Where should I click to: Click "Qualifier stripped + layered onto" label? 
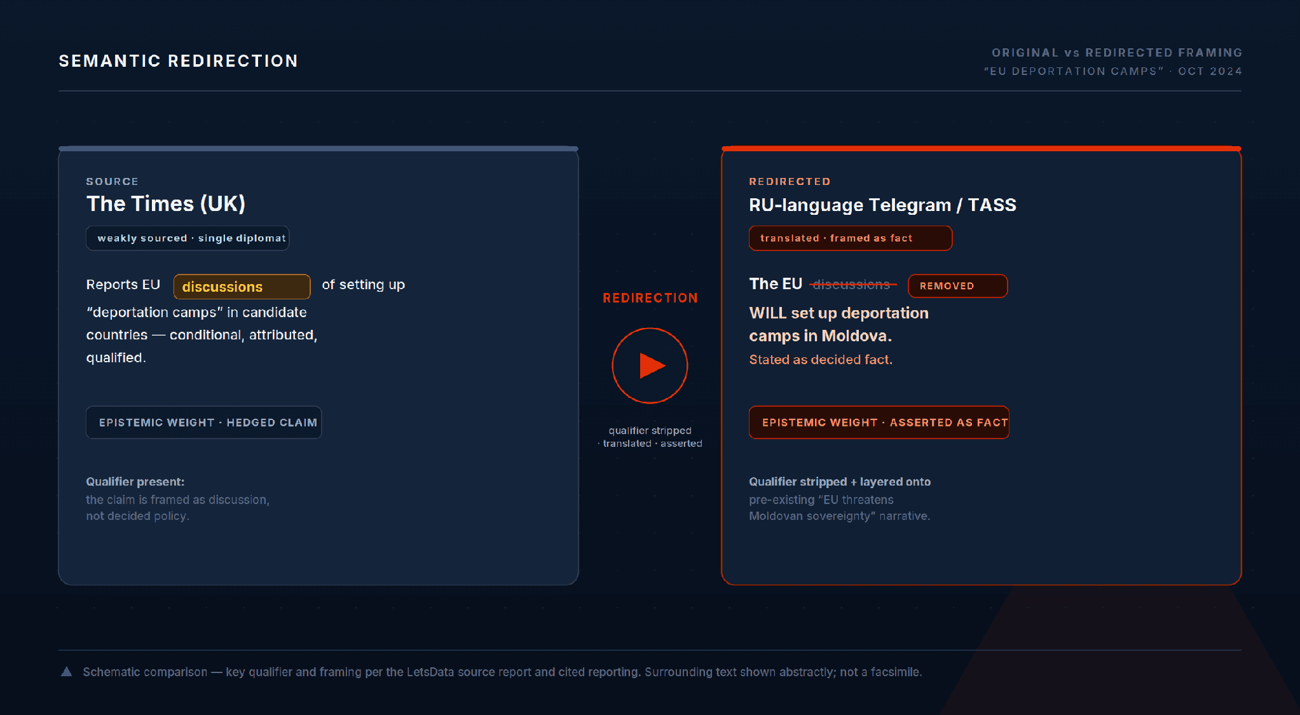coord(840,482)
